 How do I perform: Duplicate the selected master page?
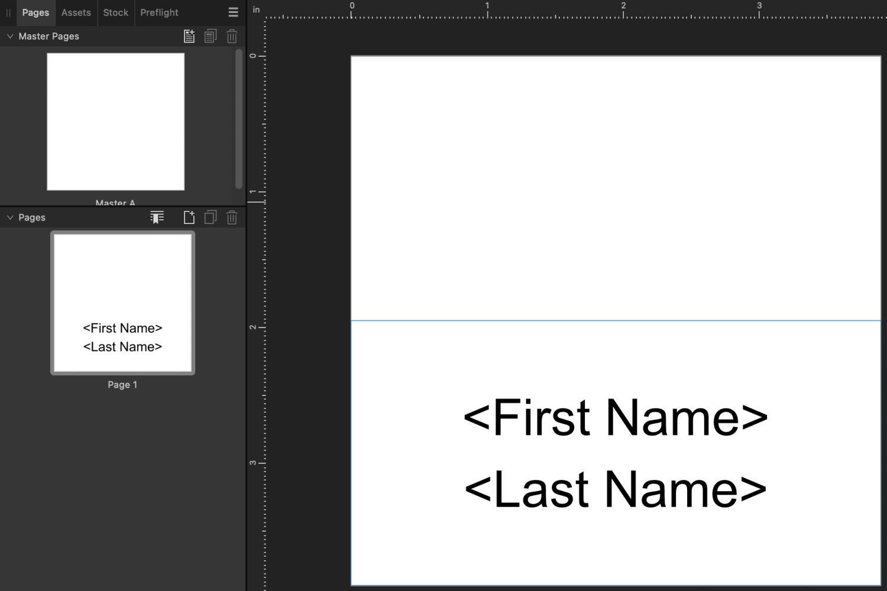[x=211, y=36]
